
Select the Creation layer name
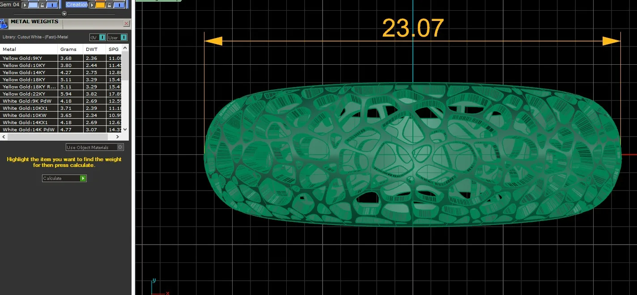click(x=77, y=4)
